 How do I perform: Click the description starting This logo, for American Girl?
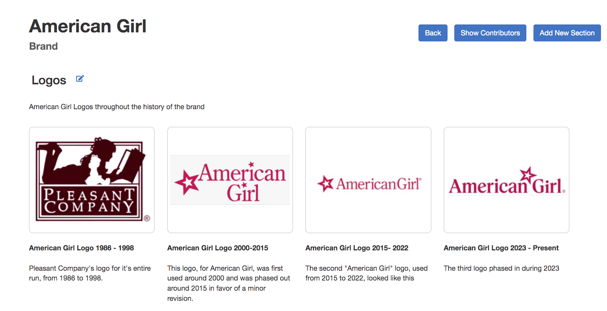click(228, 283)
